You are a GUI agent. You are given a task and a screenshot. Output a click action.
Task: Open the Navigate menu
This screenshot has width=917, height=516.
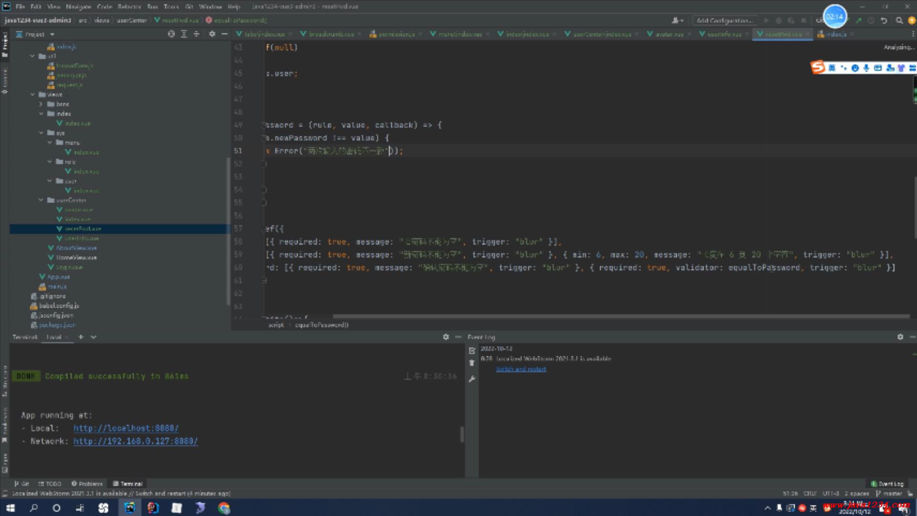pos(78,7)
